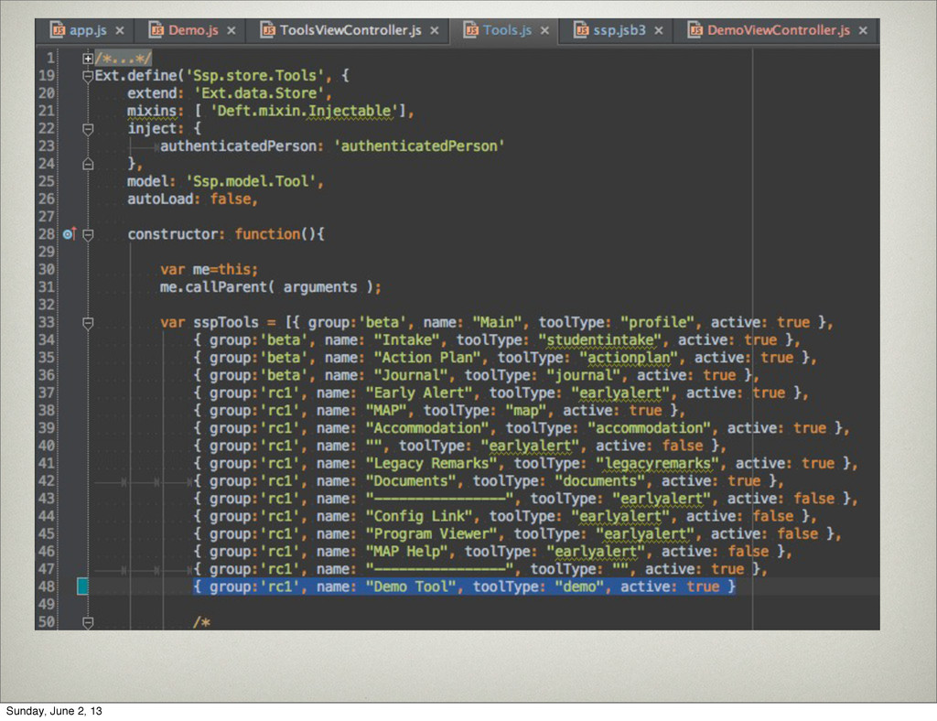
Task: Click the file icon on ssp.jsb3 tab
Action: 581,30
